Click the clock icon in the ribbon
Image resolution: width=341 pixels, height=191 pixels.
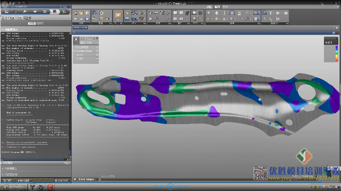(150, 19)
